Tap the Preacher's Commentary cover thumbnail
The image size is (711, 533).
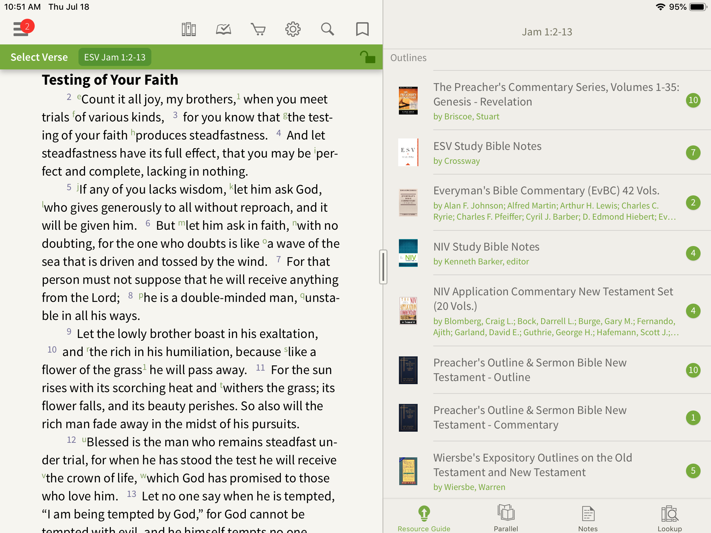(x=408, y=101)
